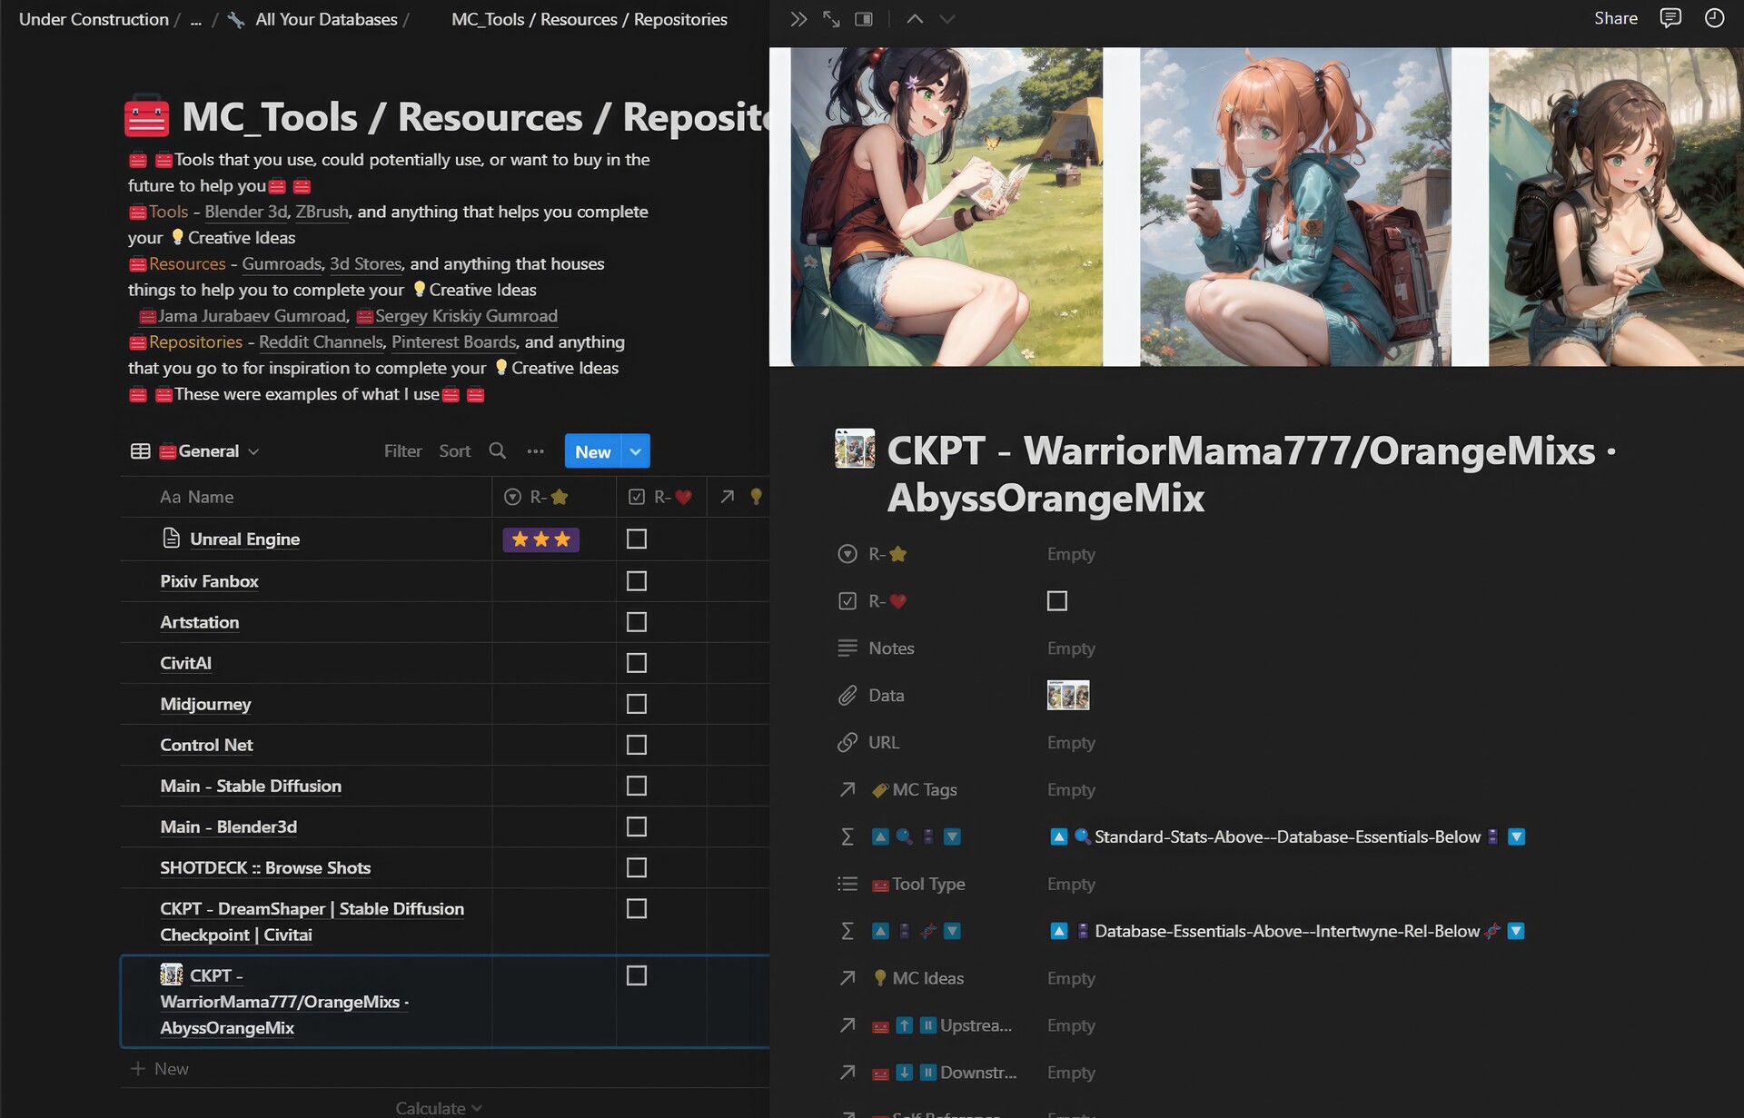
Task: Open CKPT - DreamShaper row
Action: coord(312,922)
